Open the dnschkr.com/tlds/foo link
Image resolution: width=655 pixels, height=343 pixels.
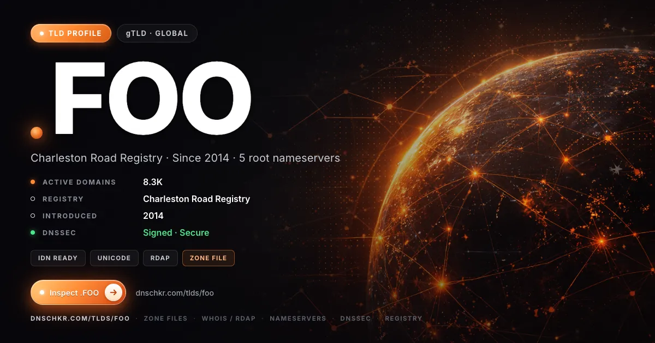(x=175, y=293)
